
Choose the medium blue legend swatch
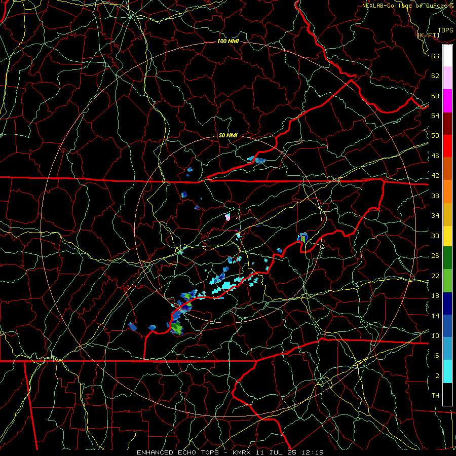447,326
